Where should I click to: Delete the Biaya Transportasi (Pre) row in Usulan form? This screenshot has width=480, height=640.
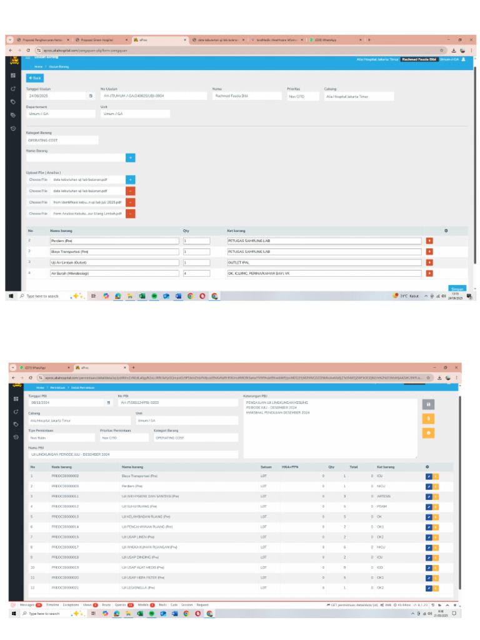429,252
